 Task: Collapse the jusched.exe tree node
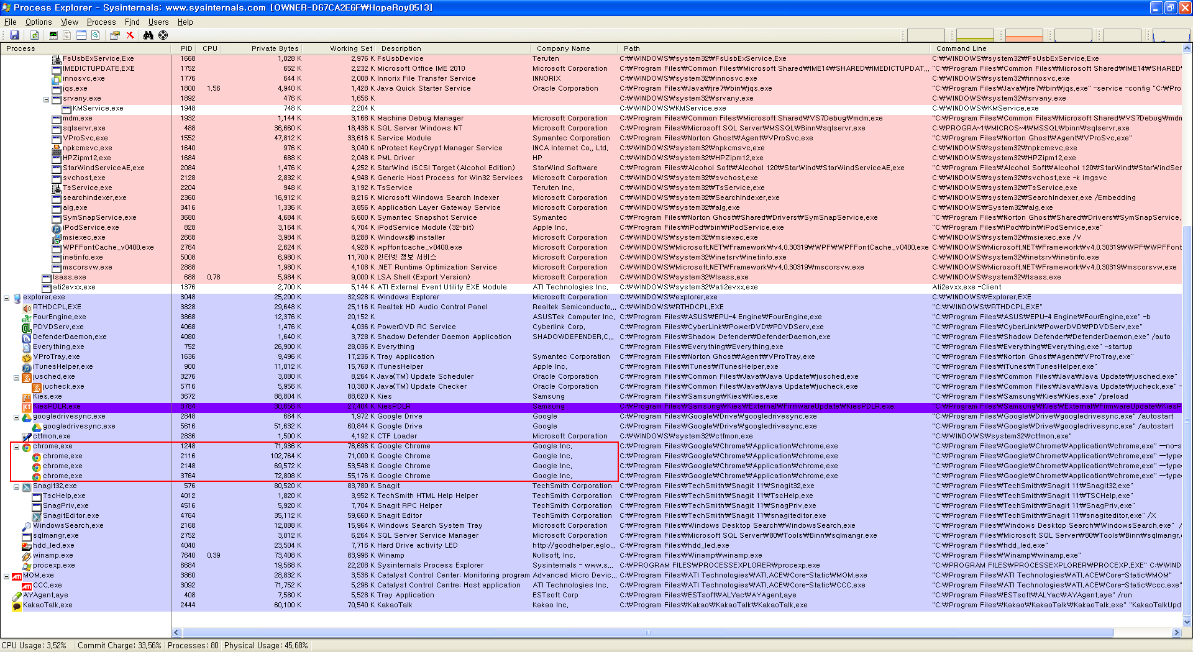(x=16, y=377)
